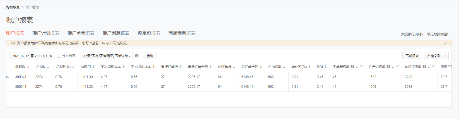
Task: Sort the 广告访客数 column via its arrow
Action: [393, 67]
